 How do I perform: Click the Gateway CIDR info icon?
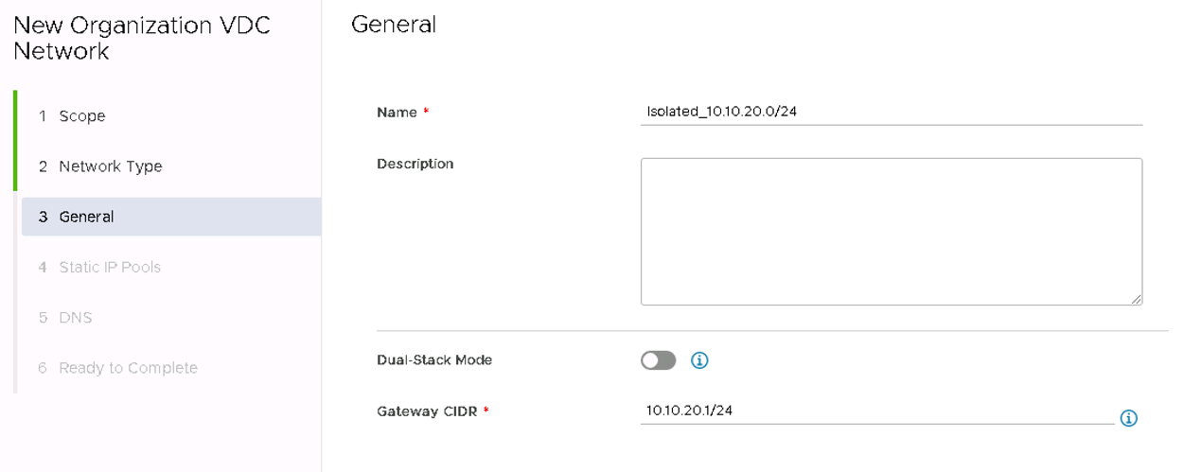(x=1128, y=418)
